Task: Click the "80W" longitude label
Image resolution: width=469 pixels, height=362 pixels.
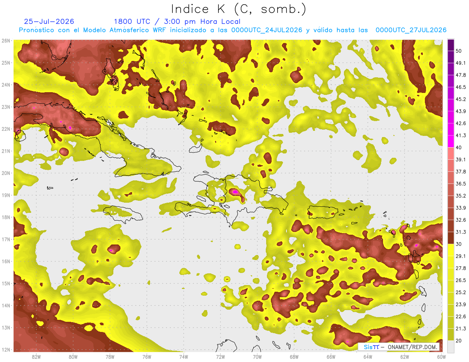Action: tap(73, 357)
